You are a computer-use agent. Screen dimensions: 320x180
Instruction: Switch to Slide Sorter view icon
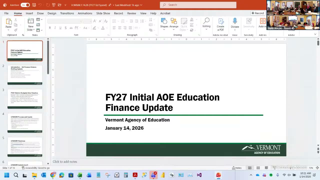point(258,168)
